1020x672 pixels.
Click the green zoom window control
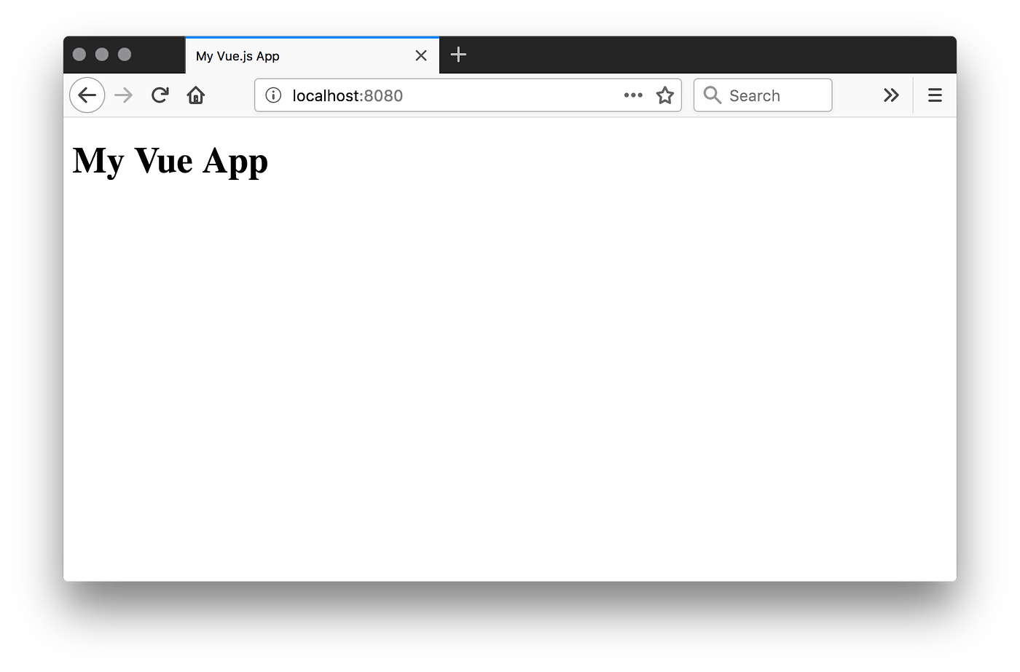[125, 54]
